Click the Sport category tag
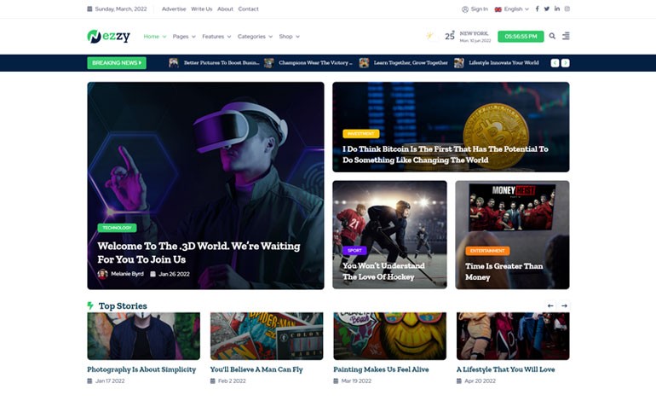Screen dimensions: 656x401 coord(354,251)
